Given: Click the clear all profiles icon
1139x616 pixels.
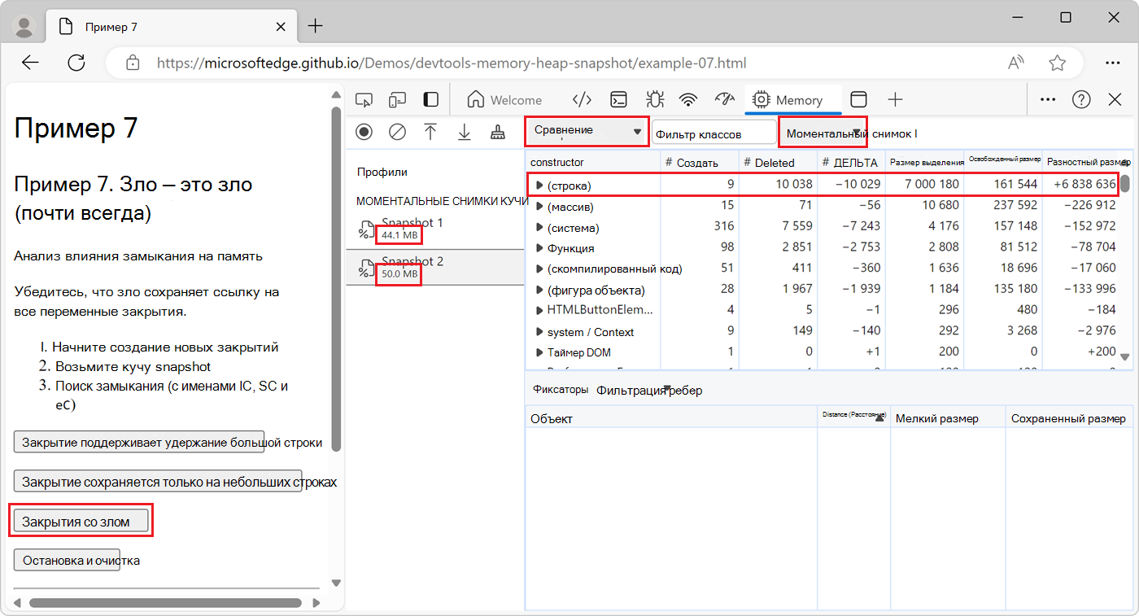Looking at the screenshot, I should (397, 132).
